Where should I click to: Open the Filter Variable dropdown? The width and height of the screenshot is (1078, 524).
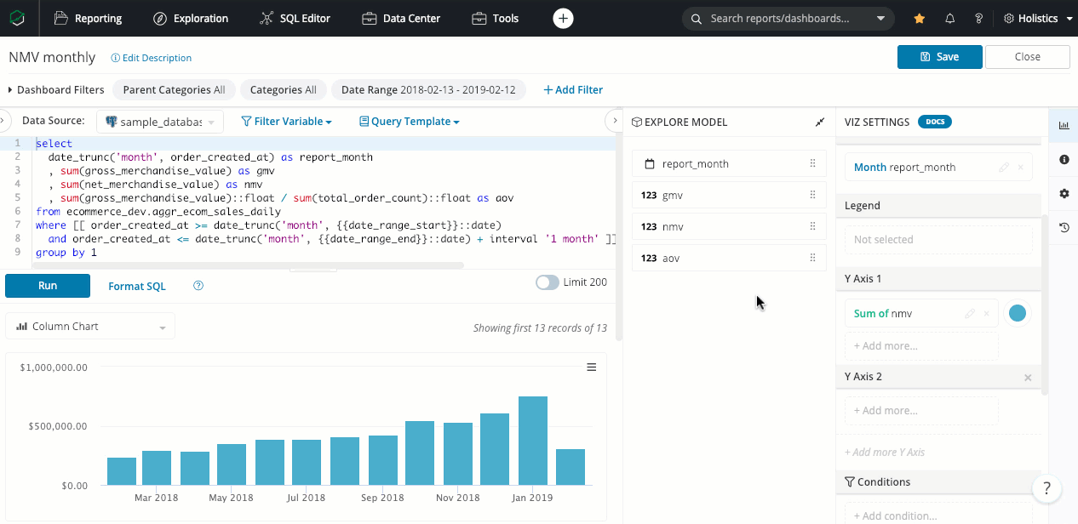click(x=286, y=122)
